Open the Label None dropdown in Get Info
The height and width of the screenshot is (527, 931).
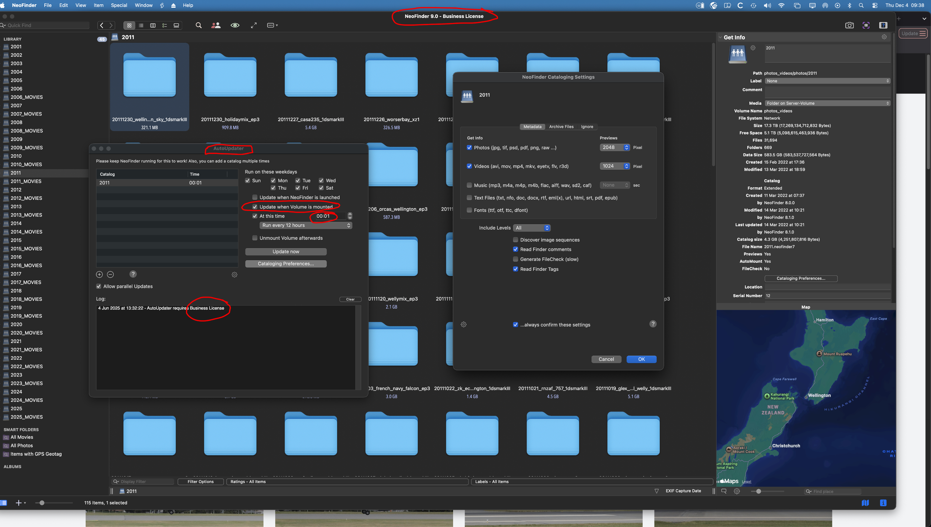[827, 81]
